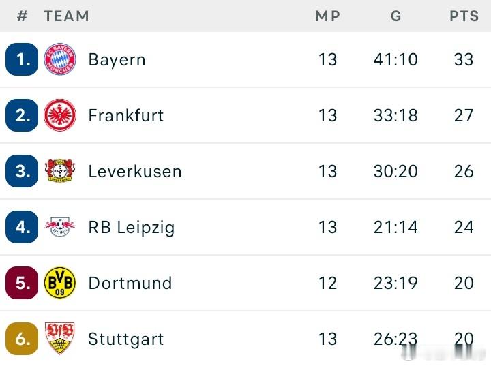
Task: Click the RB Leipzig bulls logo
Action: 60,227
